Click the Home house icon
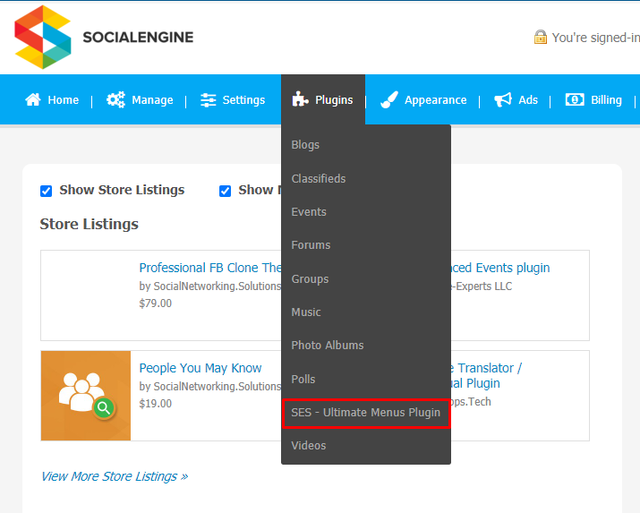Screen dimensions: 640x513 coord(33,99)
